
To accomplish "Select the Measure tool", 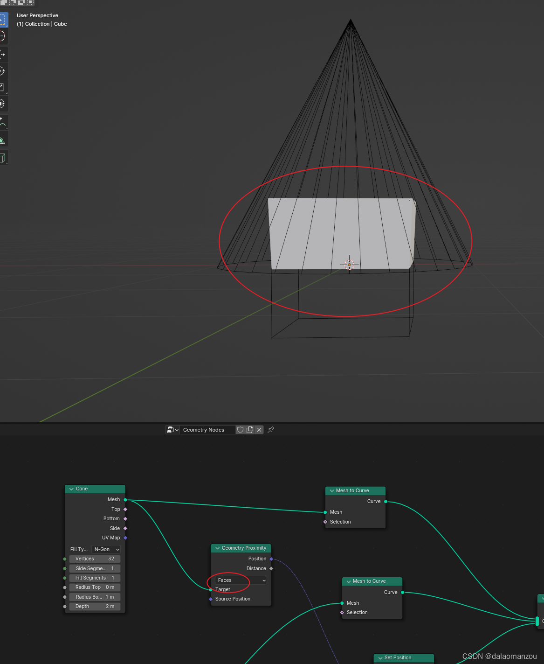I will click(x=2, y=139).
